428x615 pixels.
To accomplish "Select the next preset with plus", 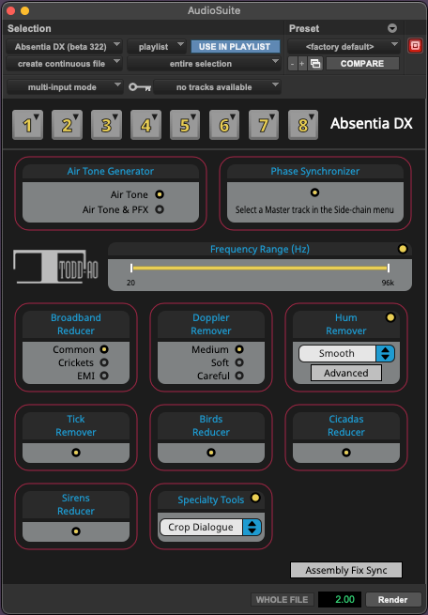I will coord(302,64).
